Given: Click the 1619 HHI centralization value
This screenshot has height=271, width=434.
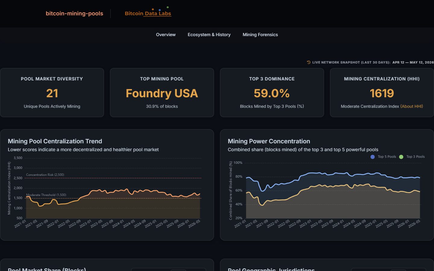Looking at the screenshot, I should pyautogui.click(x=382, y=93).
